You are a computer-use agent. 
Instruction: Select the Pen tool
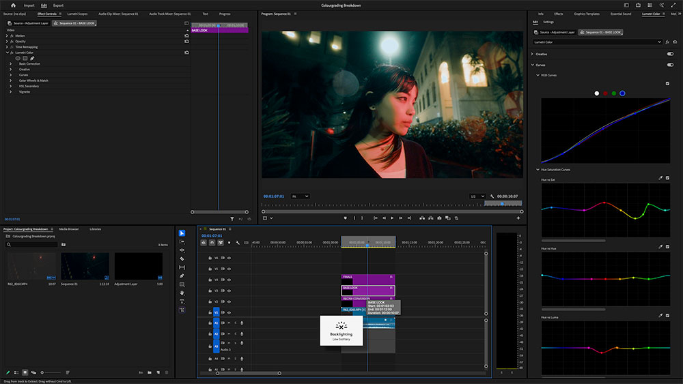pyautogui.click(x=182, y=276)
